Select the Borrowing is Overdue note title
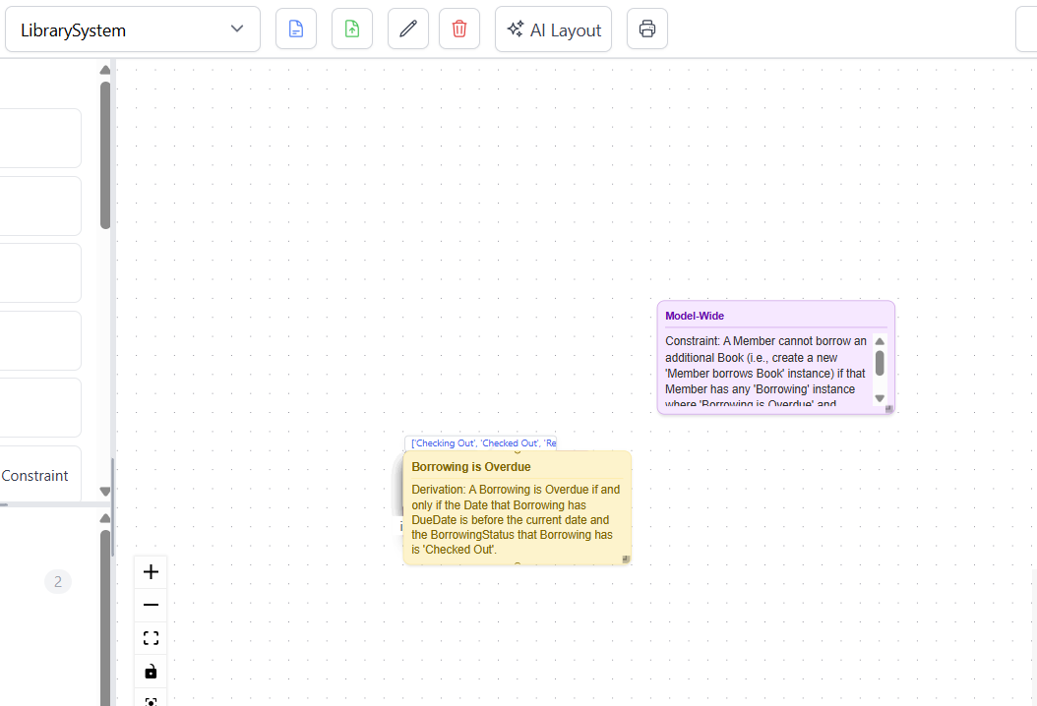 [471, 467]
